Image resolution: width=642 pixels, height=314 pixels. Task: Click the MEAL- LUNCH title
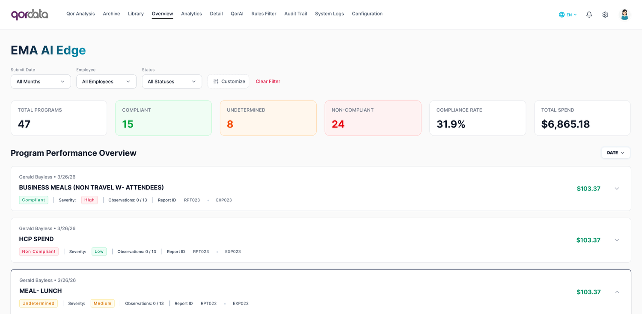point(41,291)
